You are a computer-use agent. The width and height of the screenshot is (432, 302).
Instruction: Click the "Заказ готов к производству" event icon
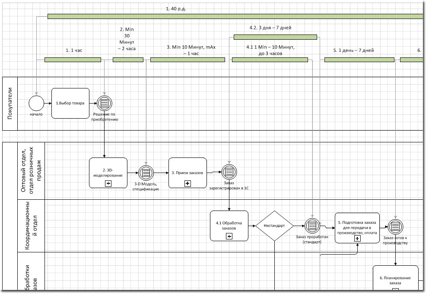click(395, 226)
